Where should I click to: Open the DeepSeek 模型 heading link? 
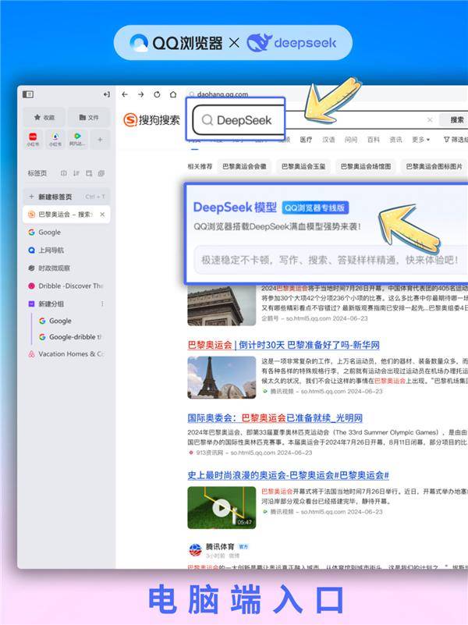coord(235,208)
